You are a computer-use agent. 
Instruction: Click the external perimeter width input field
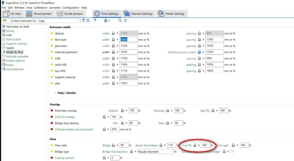click(x=128, y=52)
